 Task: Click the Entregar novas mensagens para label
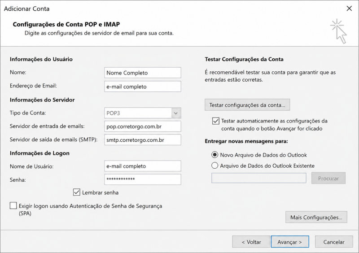click(246, 141)
